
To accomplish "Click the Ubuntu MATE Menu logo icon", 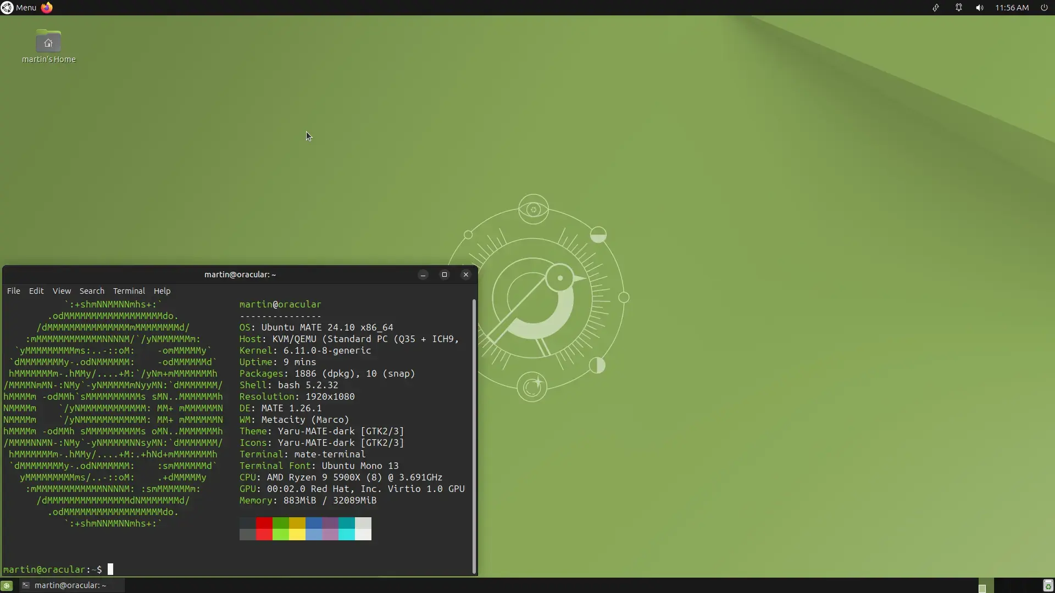I will point(7,8).
